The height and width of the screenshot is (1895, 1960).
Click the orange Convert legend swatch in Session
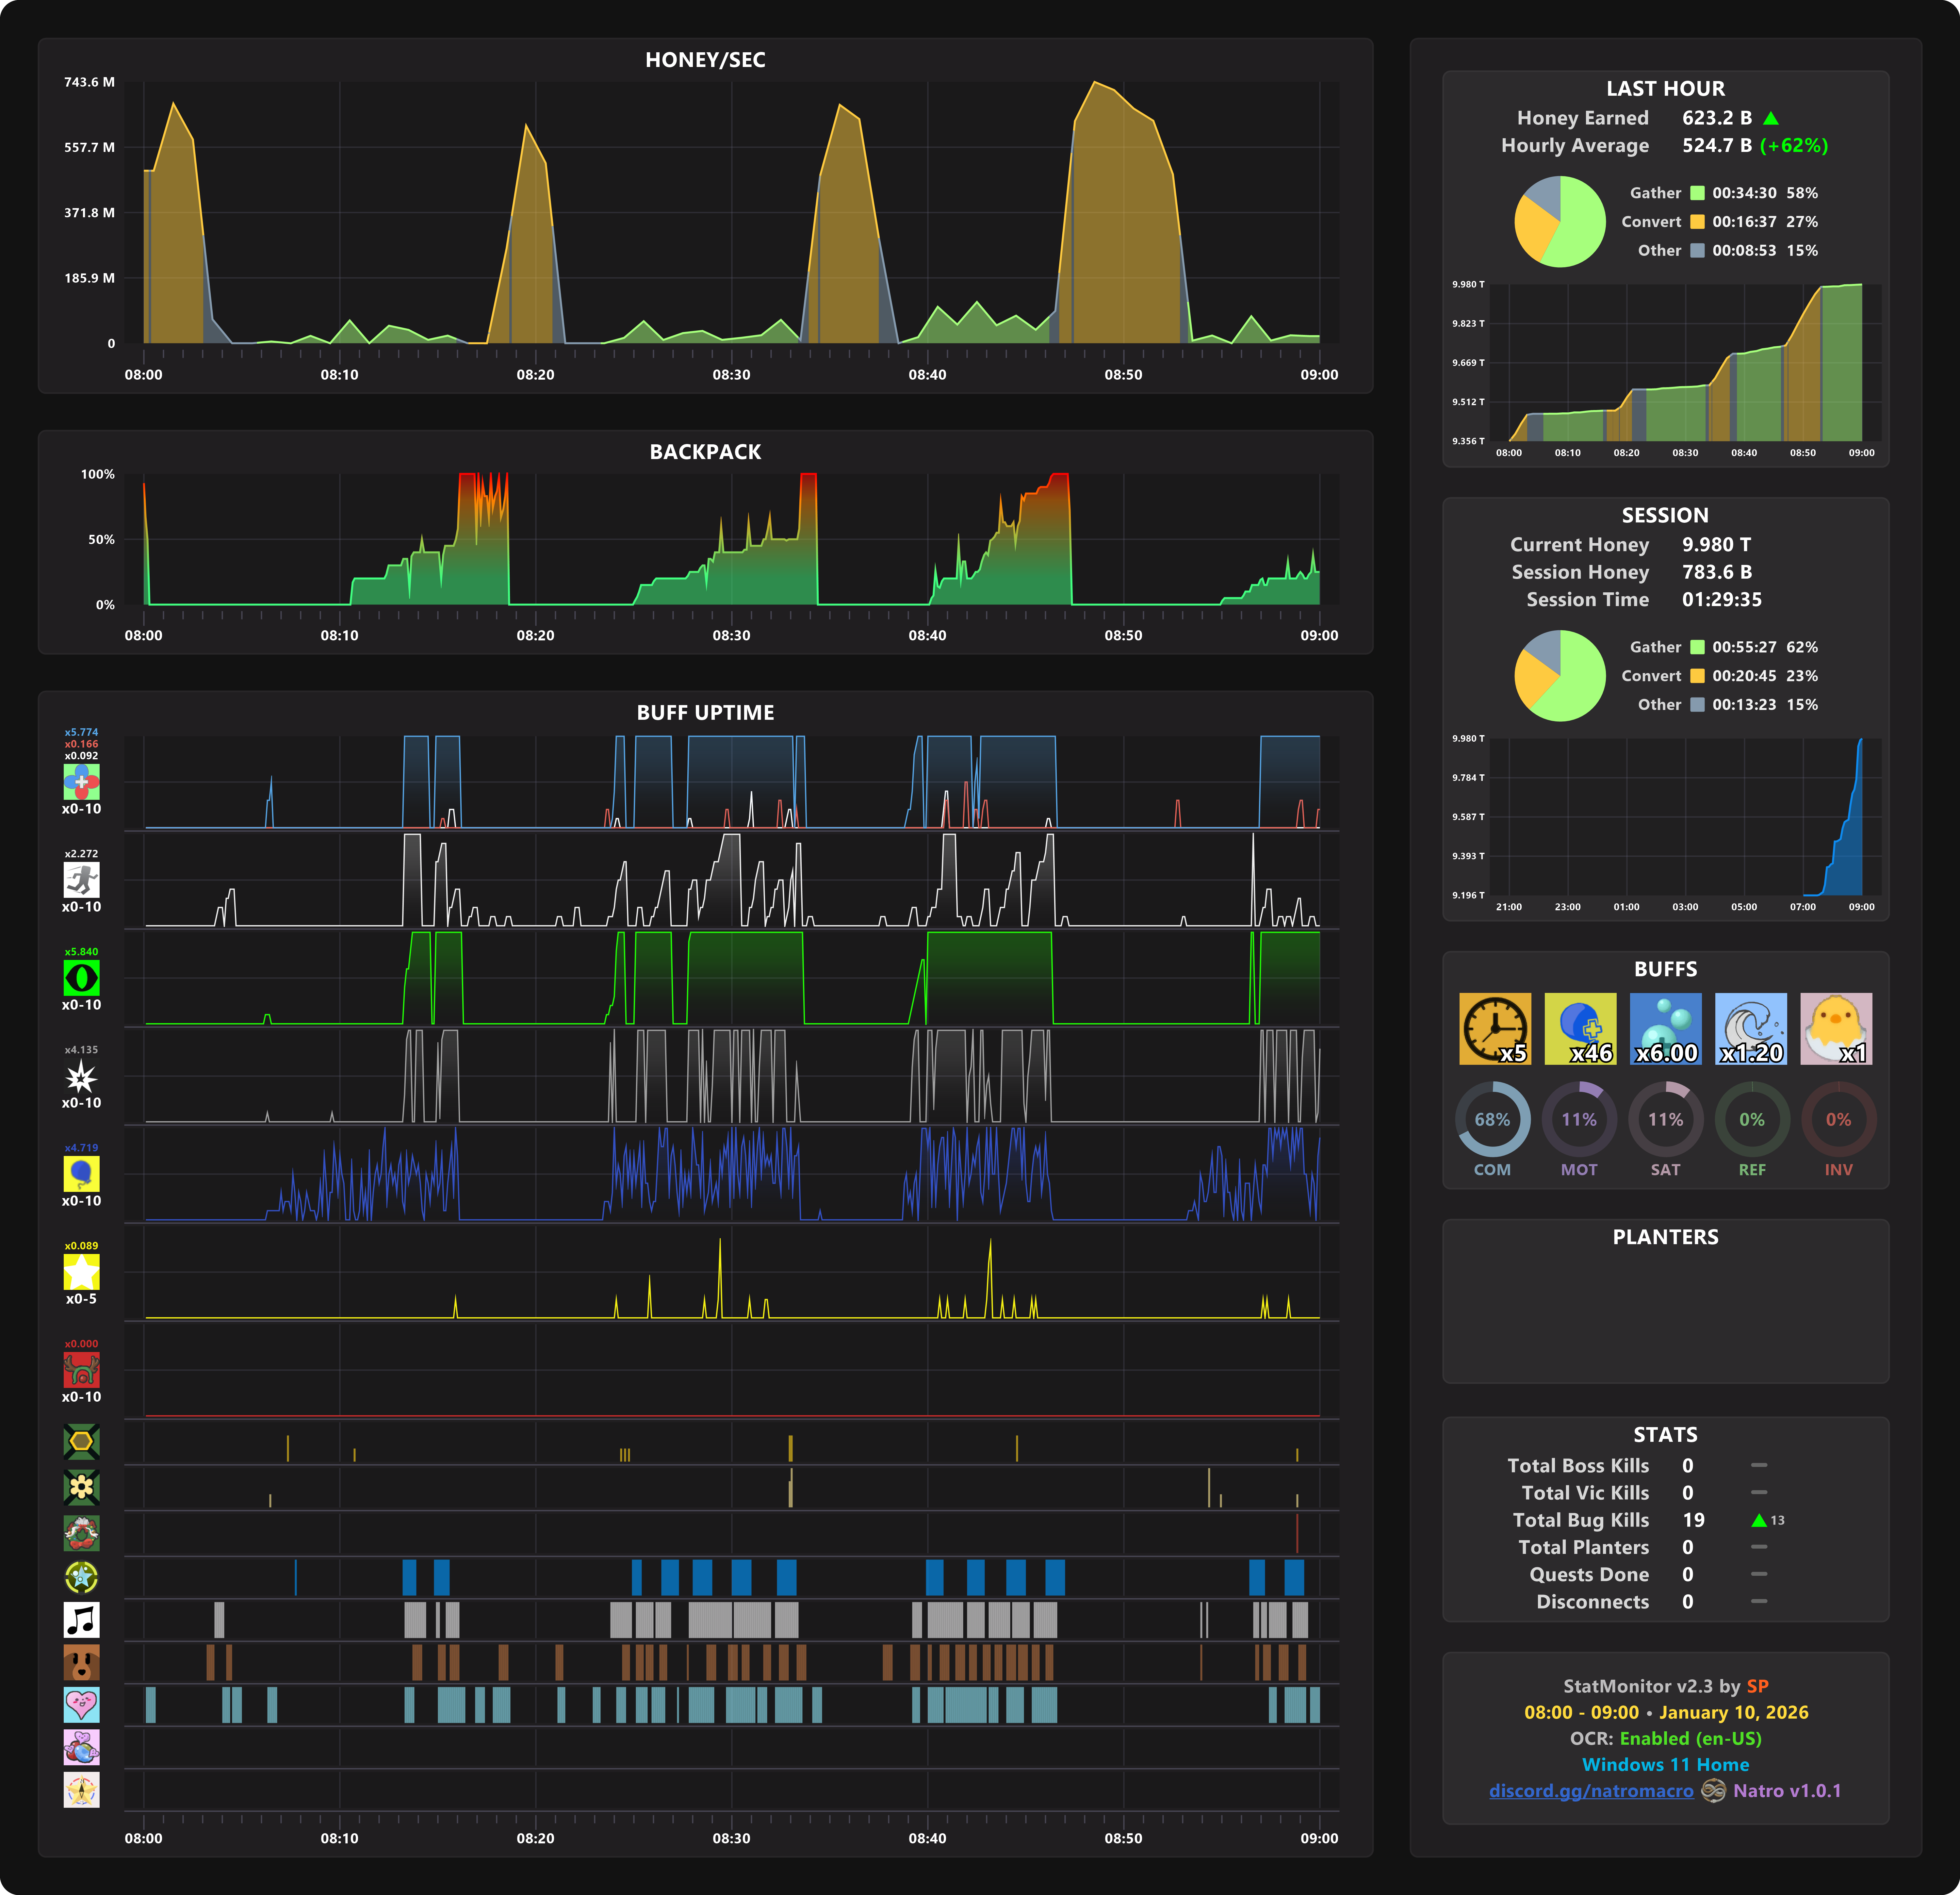[x=1697, y=676]
